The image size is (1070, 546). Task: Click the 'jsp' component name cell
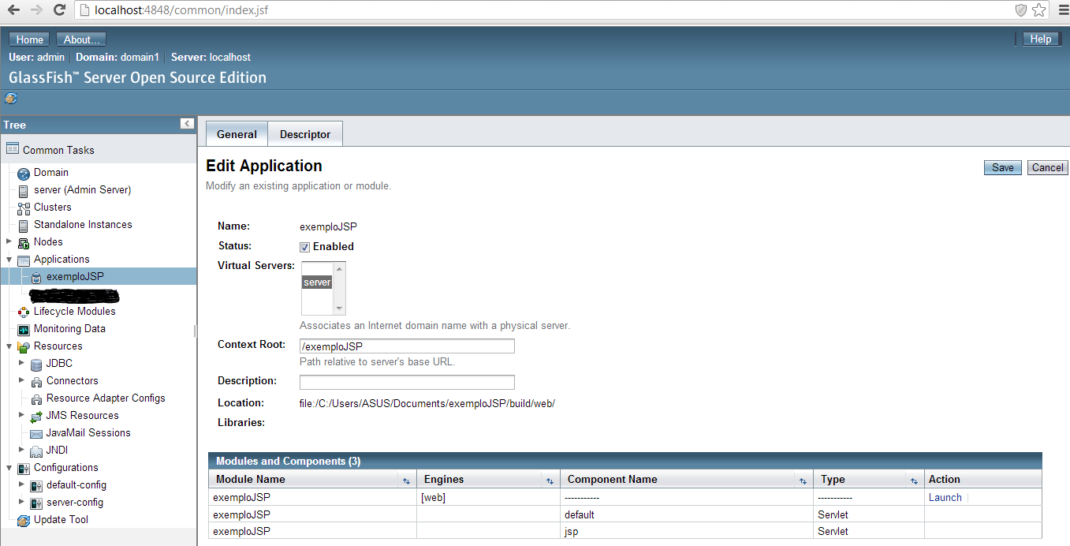pyautogui.click(x=687, y=532)
